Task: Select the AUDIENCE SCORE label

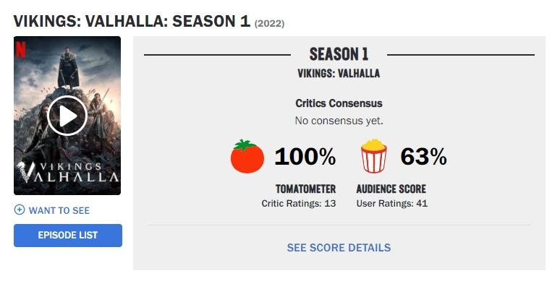Action: tap(391, 189)
